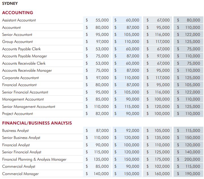Click the Accounts Receivable Clerk label
This screenshot has height=179, width=204.
[x=24, y=63]
